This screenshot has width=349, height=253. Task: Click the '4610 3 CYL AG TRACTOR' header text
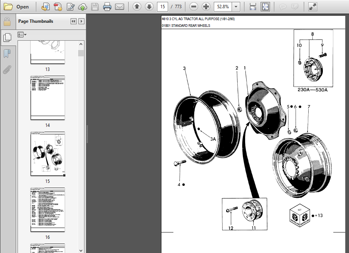click(x=198, y=19)
